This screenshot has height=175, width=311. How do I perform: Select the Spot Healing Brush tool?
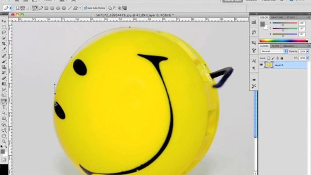tap(4, 56)
